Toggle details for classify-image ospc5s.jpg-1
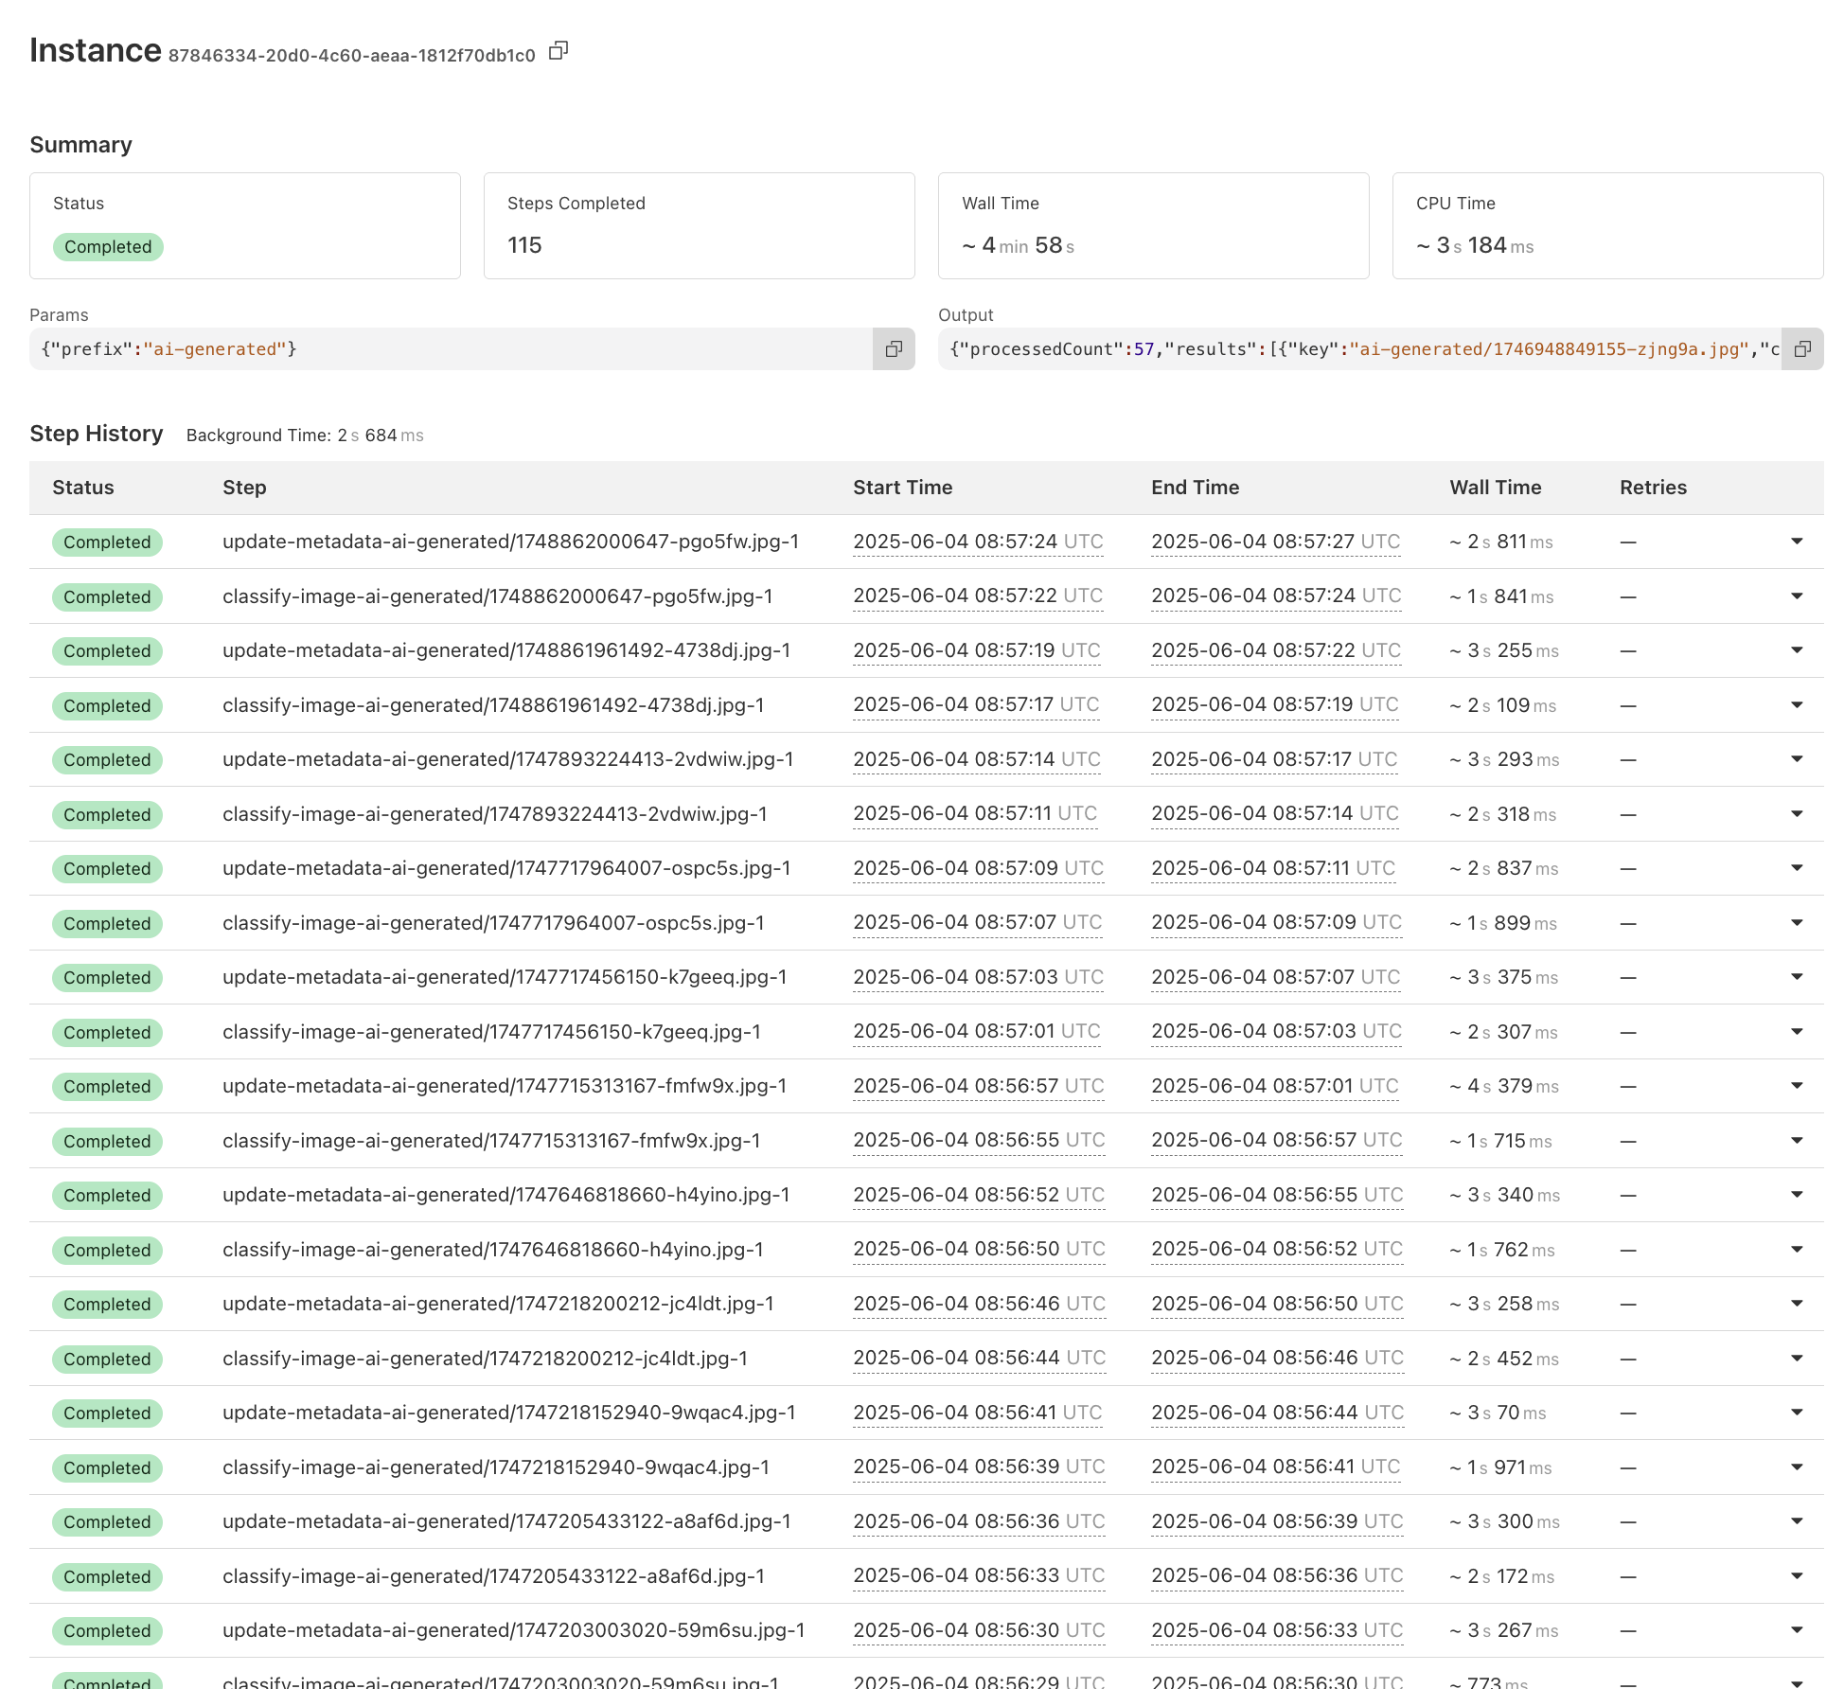Image resolution: width=1844 pixels, height=1689 pixels. (1796, 923)
